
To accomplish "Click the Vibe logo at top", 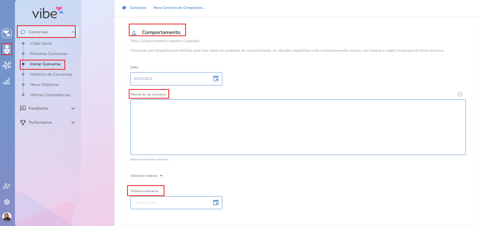I will click(48, 13).
